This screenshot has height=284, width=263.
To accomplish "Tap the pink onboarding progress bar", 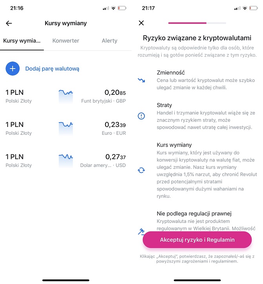I will click(197, 23).
